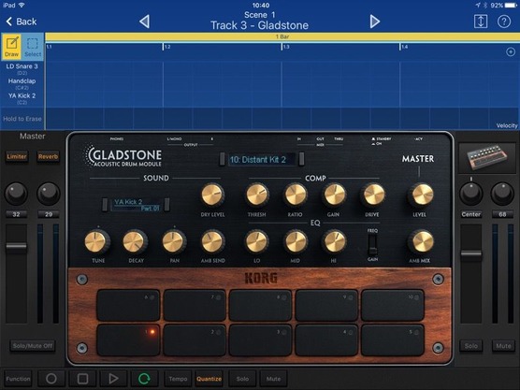520x390 pixels.
Task: Adjust the compressor RATIO knob
Action: [x=296, y=195]
